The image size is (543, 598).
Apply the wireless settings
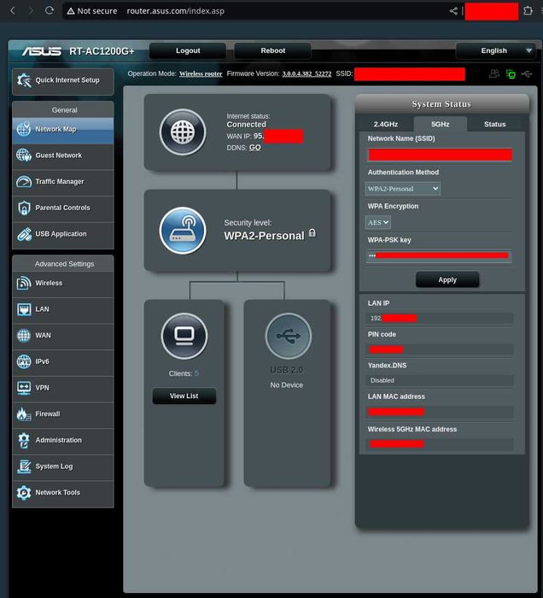point(447,280)
